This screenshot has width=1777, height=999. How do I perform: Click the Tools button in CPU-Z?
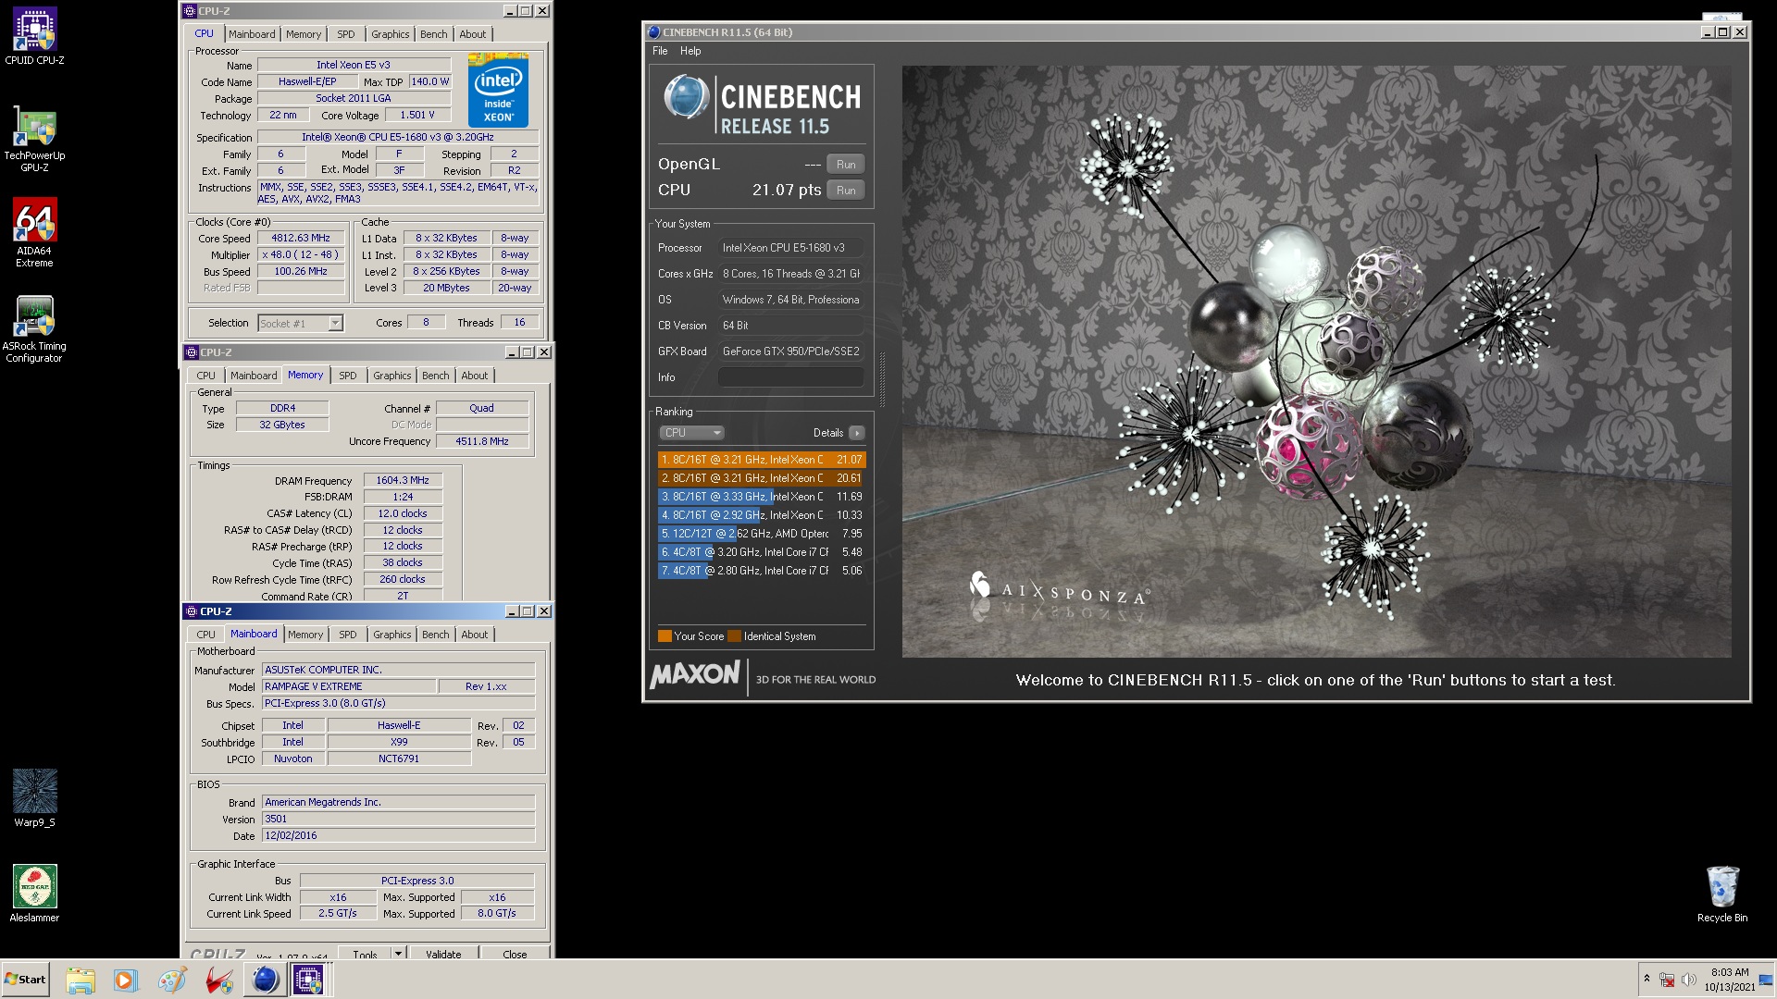pyautogui.click(x=365, y=954)
